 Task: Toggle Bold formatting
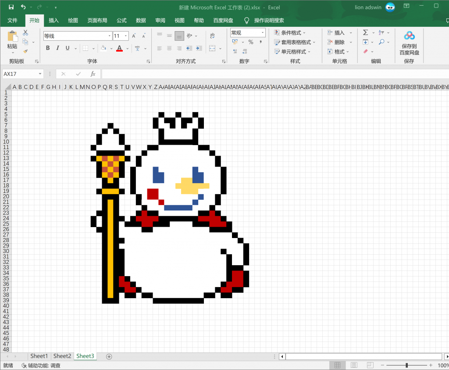(x=48, y=48)
